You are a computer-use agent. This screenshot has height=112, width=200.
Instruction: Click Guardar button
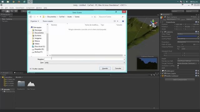pyautogui.click(x=105, y=68)
